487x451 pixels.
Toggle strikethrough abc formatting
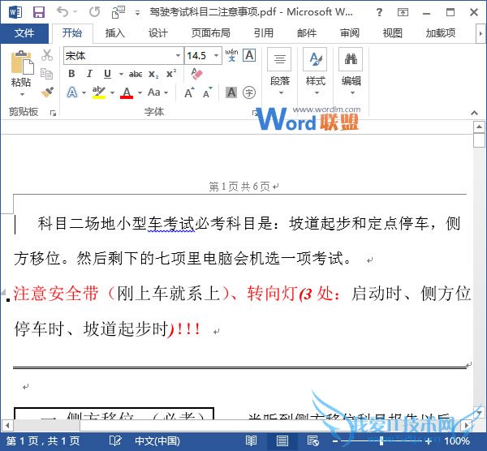(136, 74)
